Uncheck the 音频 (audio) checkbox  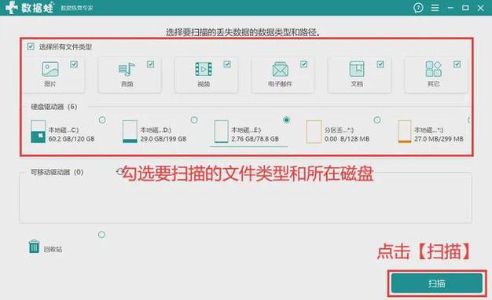[151, 64]
